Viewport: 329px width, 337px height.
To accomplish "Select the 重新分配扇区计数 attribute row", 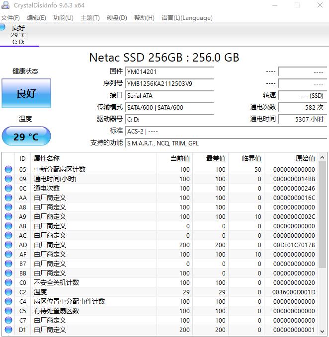I will (161, 169).
